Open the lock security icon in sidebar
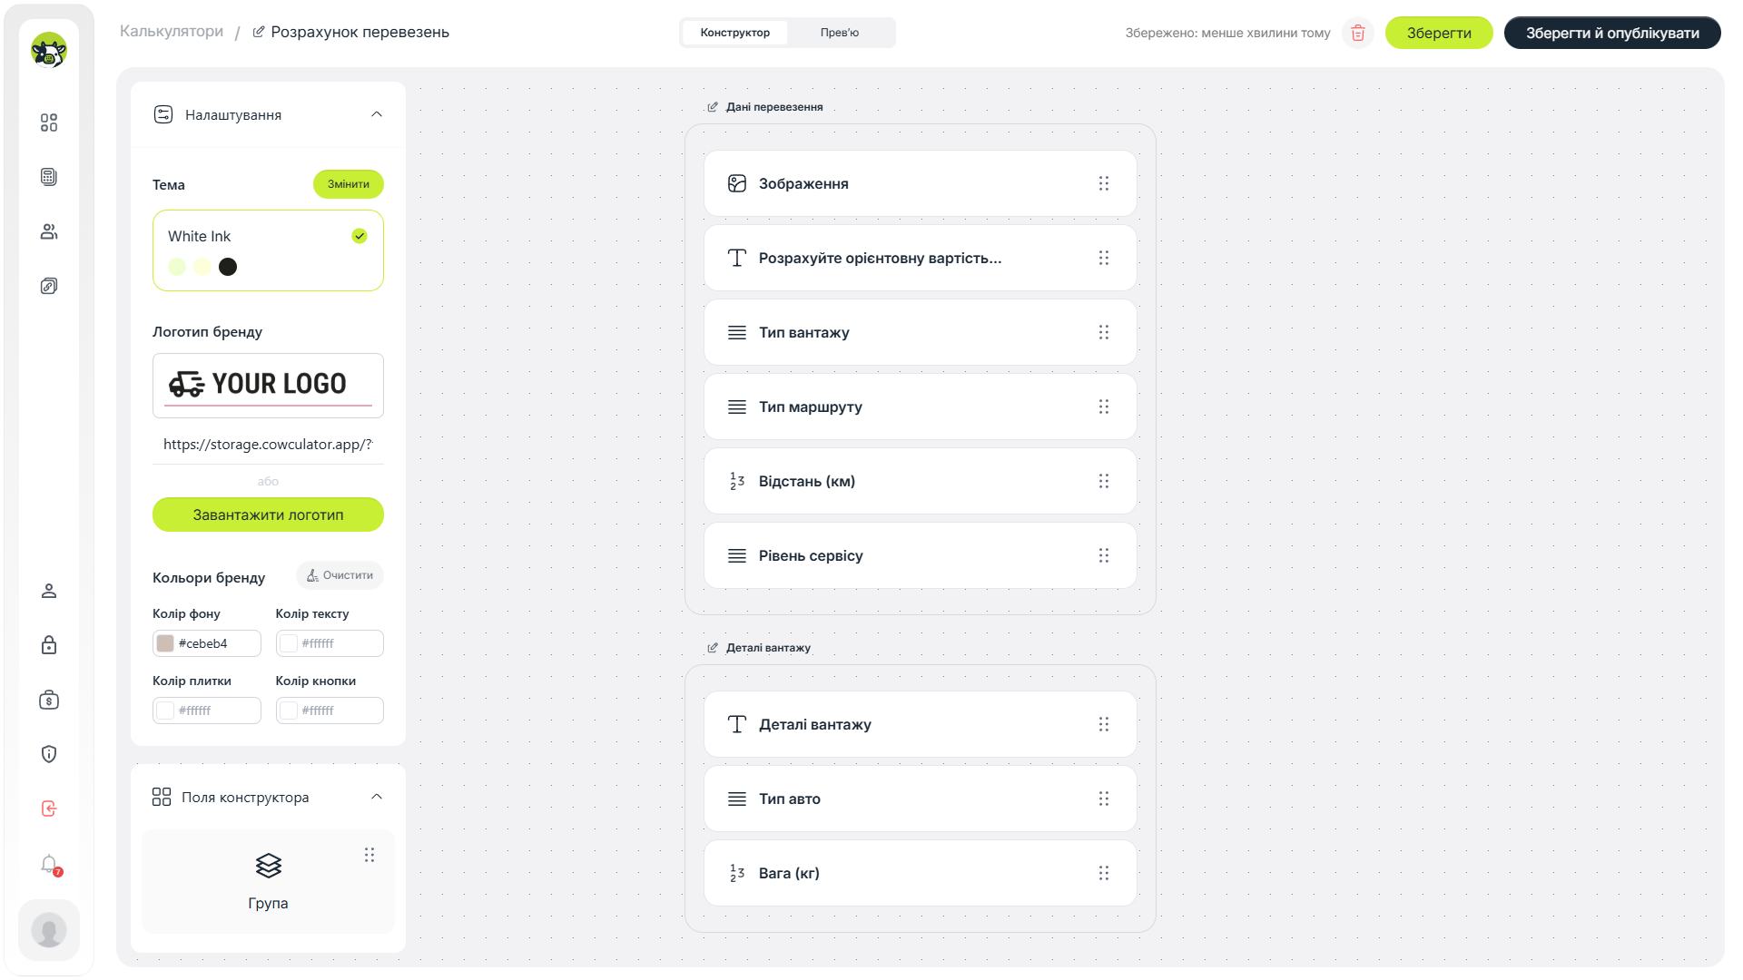 click(49, 645)
